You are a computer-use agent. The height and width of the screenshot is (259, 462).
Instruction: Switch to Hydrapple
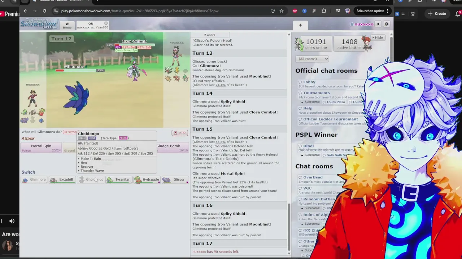(x=147, y=180)
